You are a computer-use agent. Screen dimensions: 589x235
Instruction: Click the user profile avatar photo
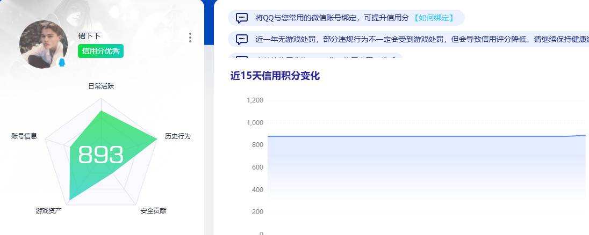44,44
